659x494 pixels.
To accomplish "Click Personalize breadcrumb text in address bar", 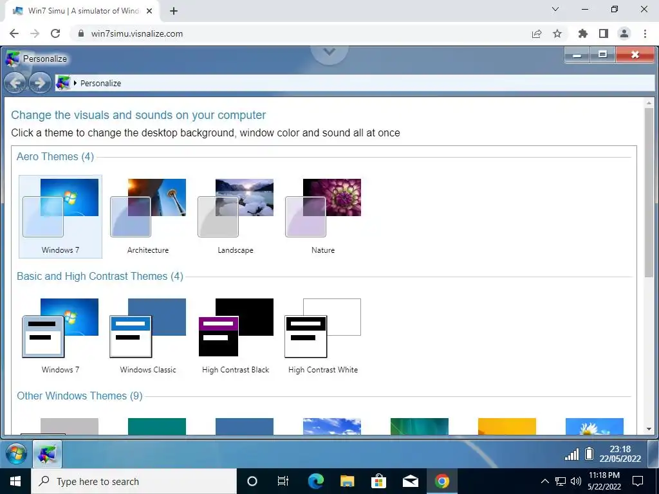I will point(100,83).
